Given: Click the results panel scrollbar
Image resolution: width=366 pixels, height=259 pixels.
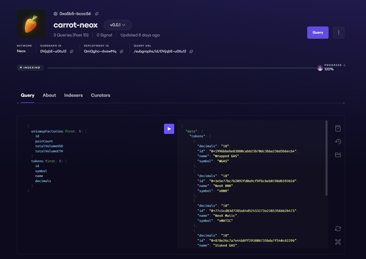Looking at the screenshot, I should pos(327,158).
